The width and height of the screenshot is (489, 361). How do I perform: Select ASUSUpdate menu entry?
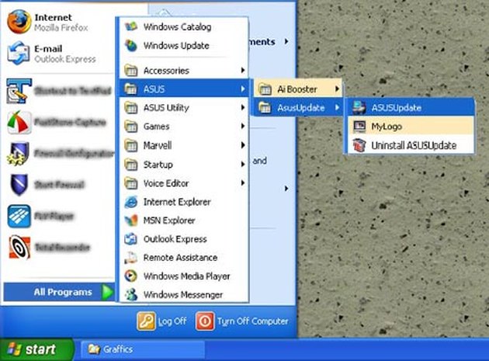click(411, 108)
